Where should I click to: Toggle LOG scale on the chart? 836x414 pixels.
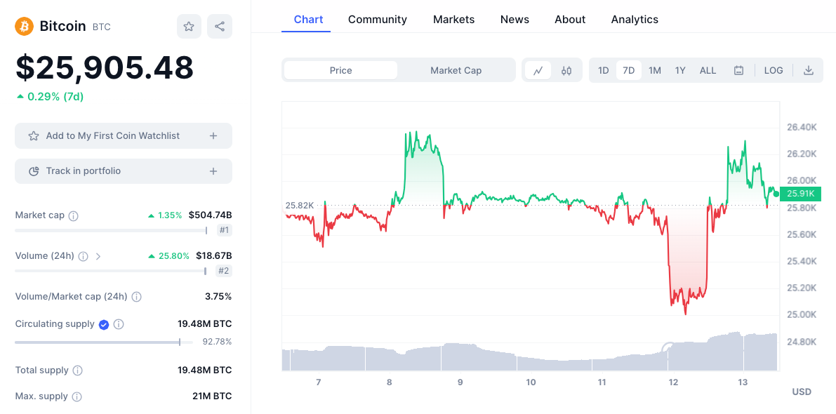(774, 70)
